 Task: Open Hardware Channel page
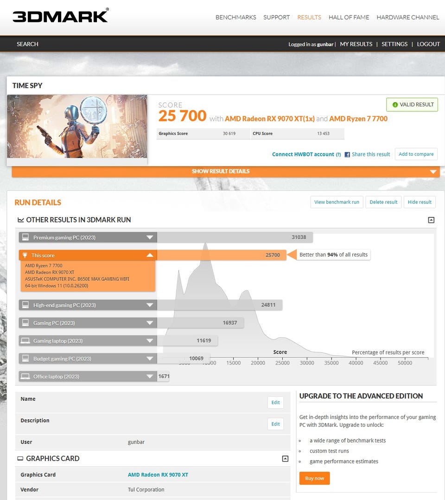[x=408, y=17]
